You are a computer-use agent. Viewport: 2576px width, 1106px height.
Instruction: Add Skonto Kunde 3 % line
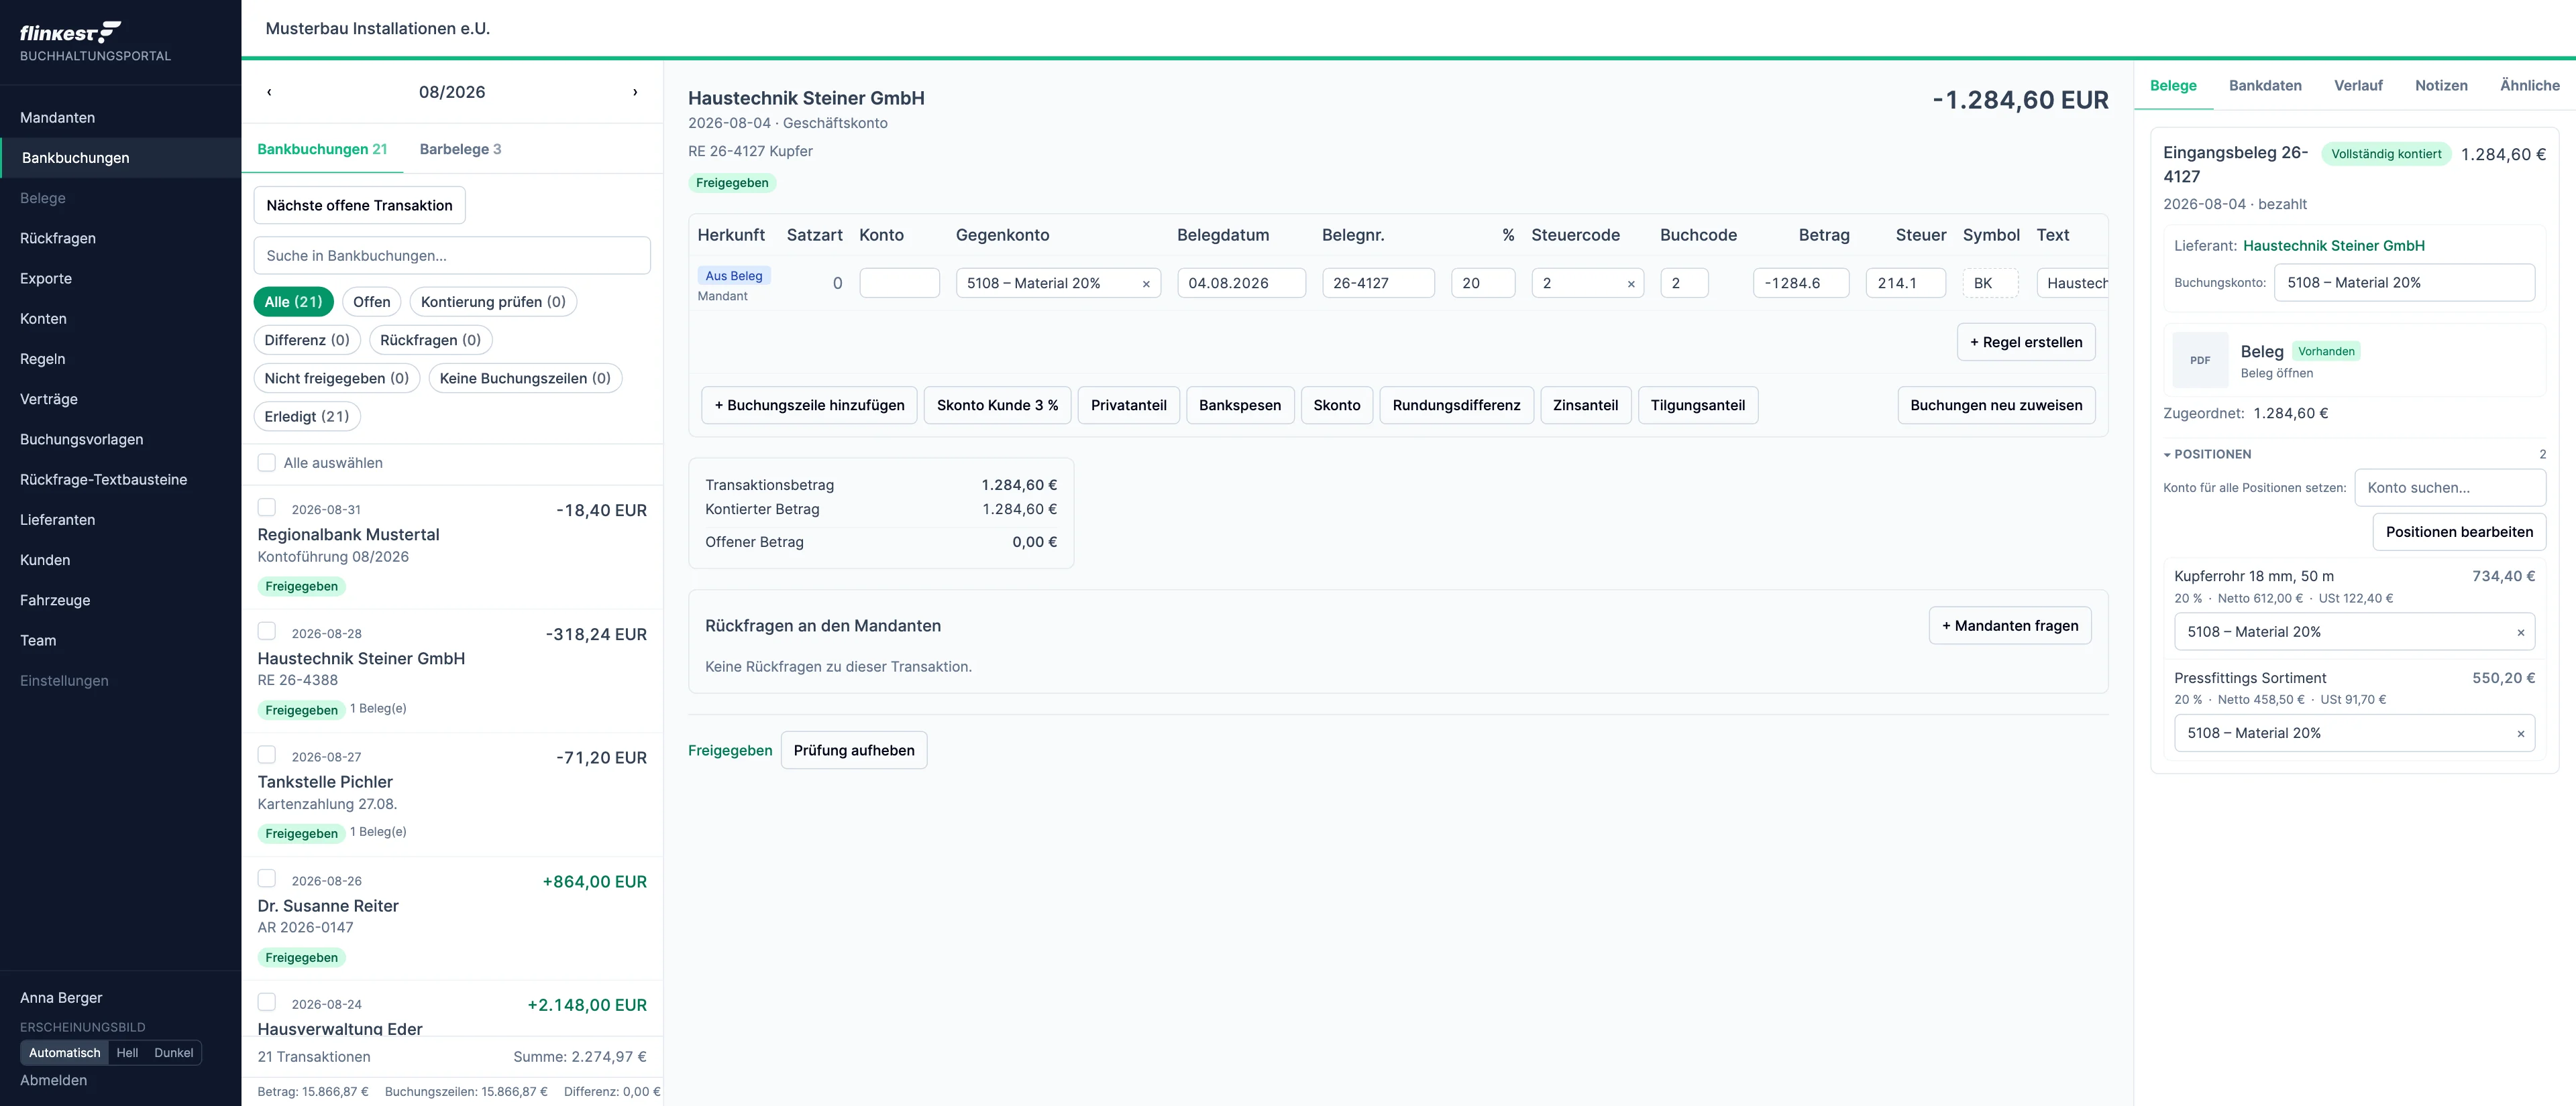point(997,406)
